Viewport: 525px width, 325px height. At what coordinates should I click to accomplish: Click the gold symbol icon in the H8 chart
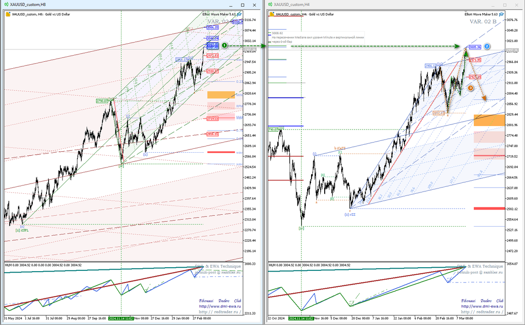(x=8, y=14)
